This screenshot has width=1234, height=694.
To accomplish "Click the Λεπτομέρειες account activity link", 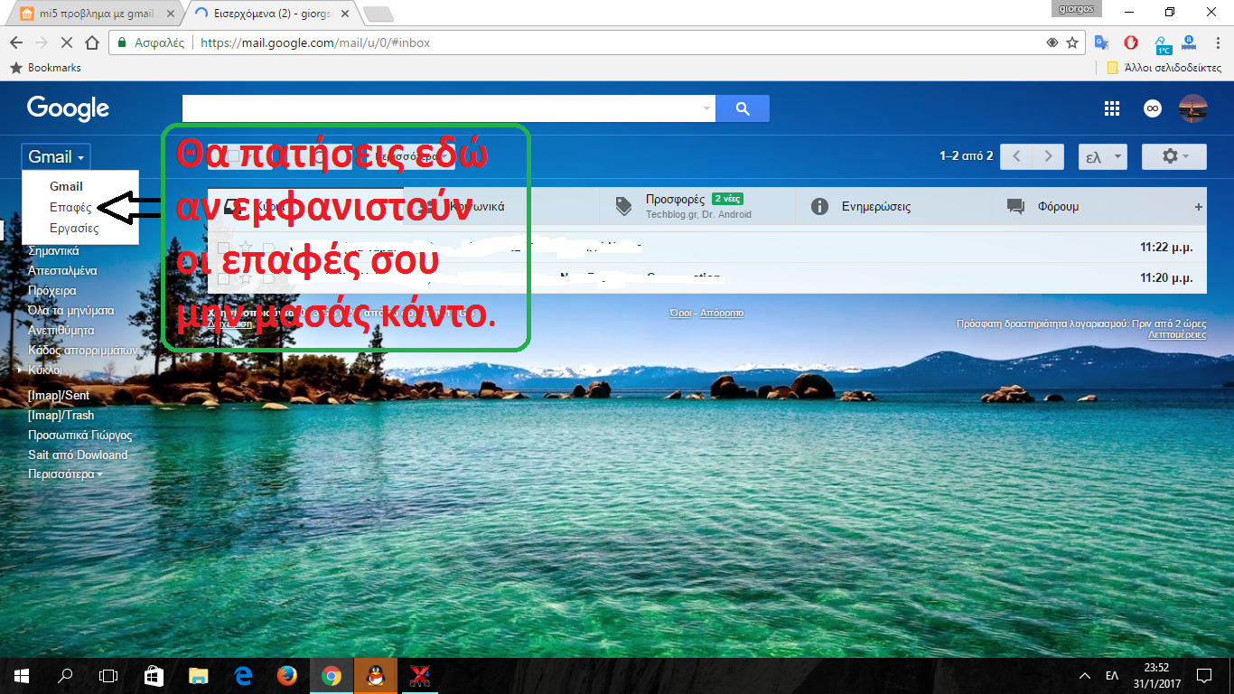I will coord(1176,334).
